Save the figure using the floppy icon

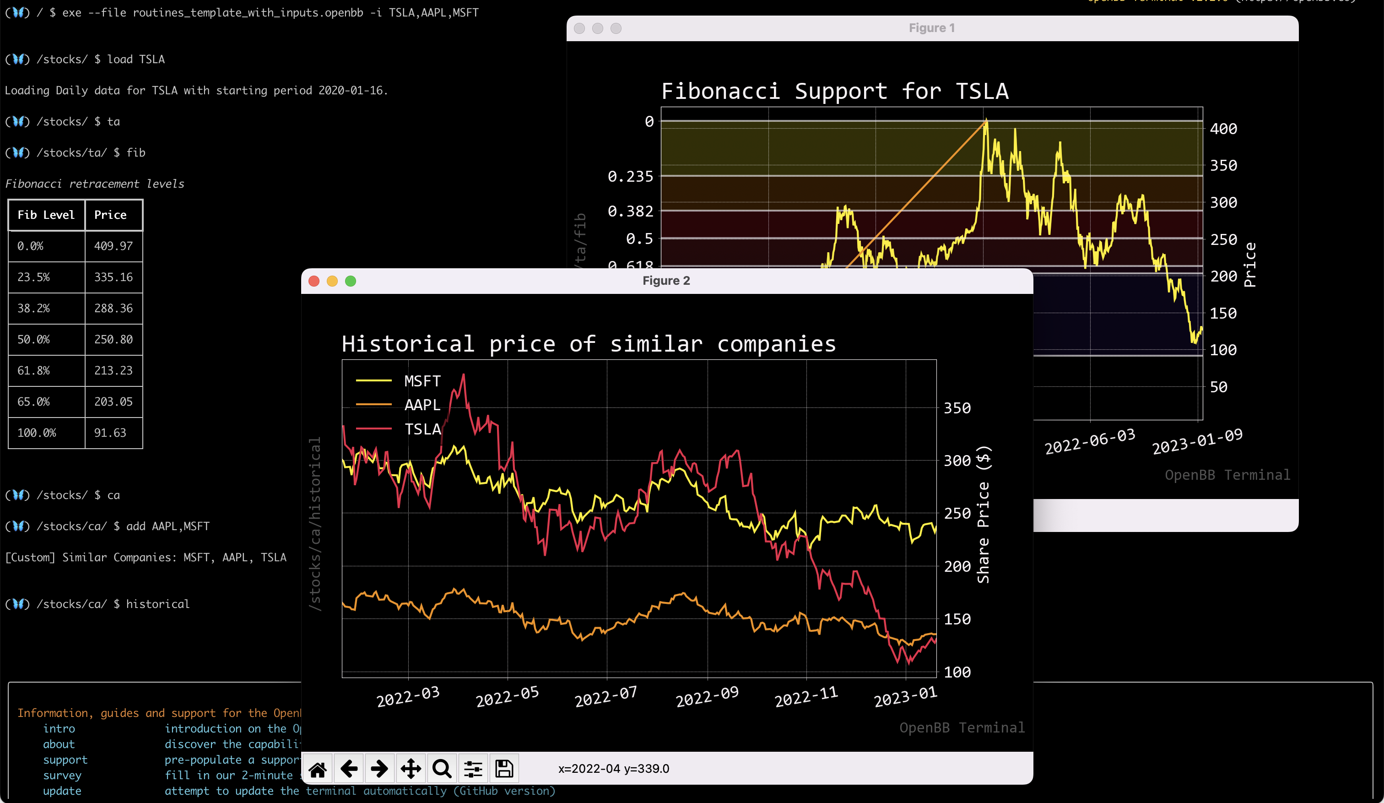pyautogui.click(x=503, y=769)
